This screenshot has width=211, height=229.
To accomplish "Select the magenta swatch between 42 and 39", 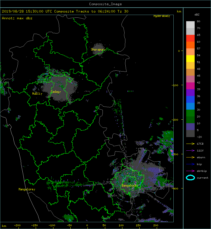I will pyautogui.click(x=190, y=86).
